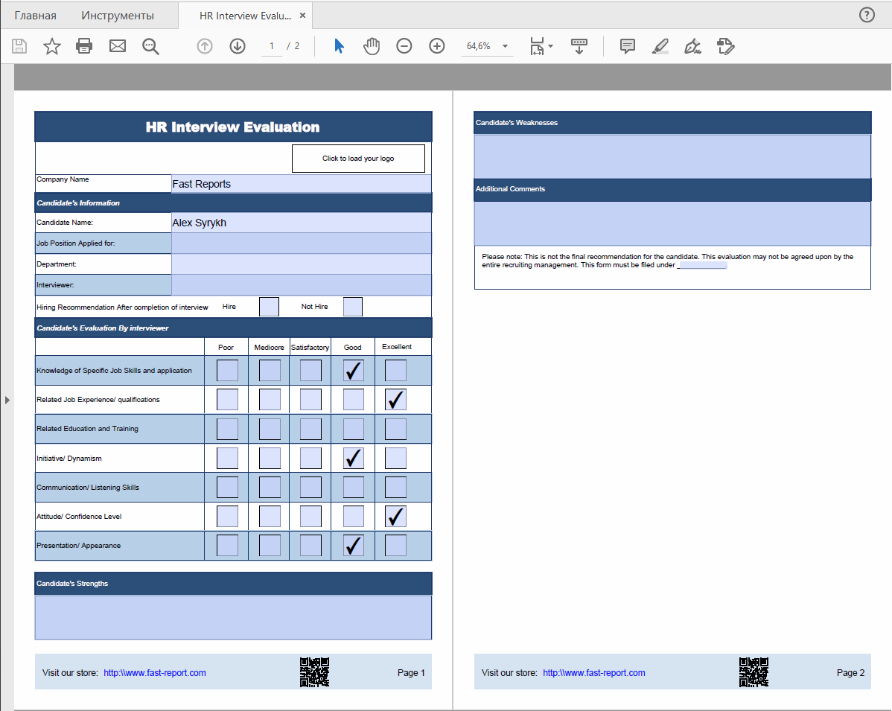This screenshot has width=892, height=711.
Task: Send file by email envelope icon
Action: 117,46
